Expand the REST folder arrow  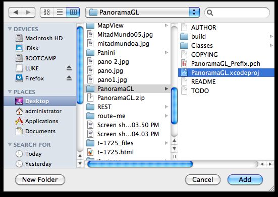click(166, 107)
